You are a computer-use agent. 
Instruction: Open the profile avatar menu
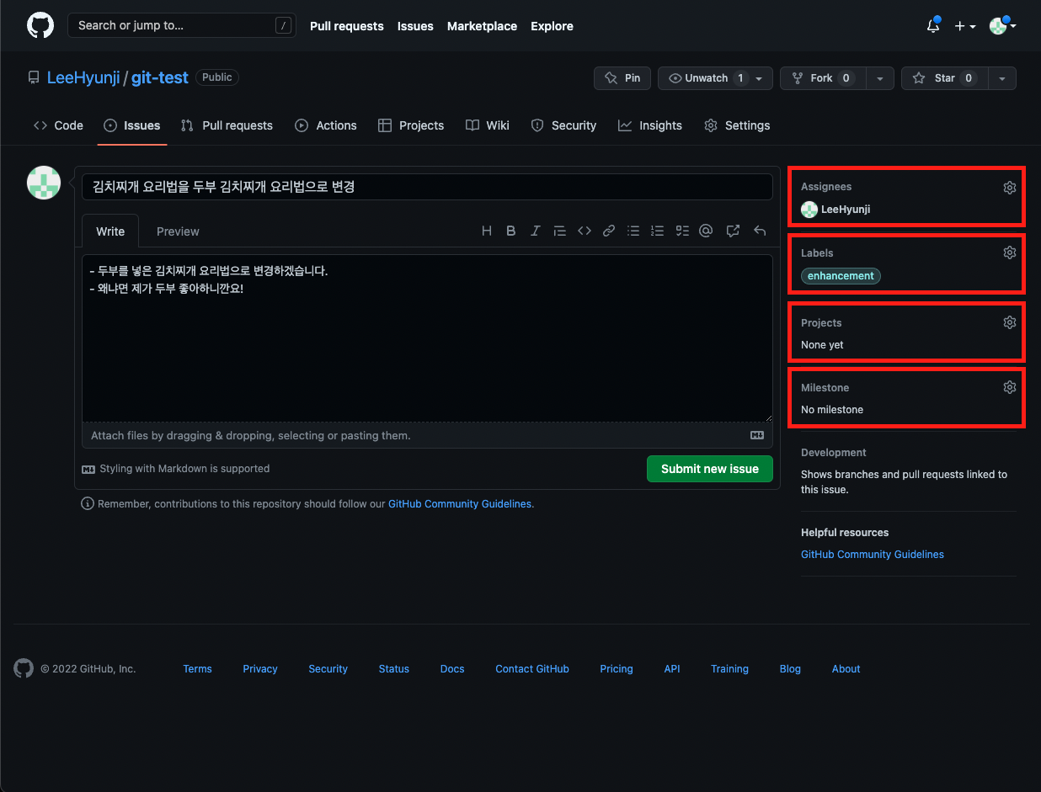pyautogui.click(x=1002, y=26)
